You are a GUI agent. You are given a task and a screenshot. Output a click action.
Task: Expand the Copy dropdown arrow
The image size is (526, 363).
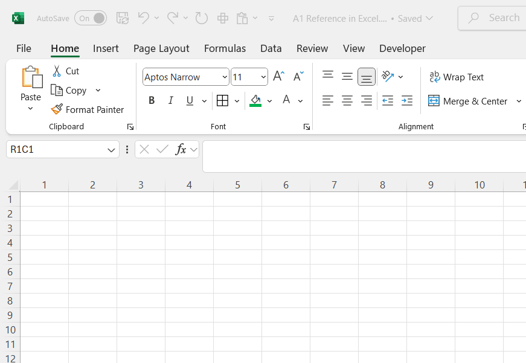(x=98, y=90)
